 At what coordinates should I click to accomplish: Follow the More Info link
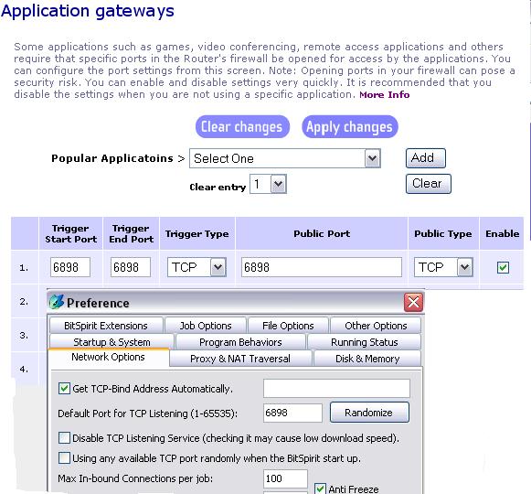385,94
